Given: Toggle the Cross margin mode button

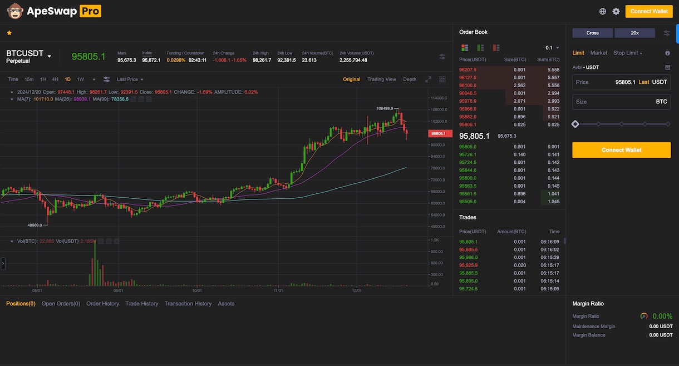Looking at the screenshot, I should [x=593, y=33].
